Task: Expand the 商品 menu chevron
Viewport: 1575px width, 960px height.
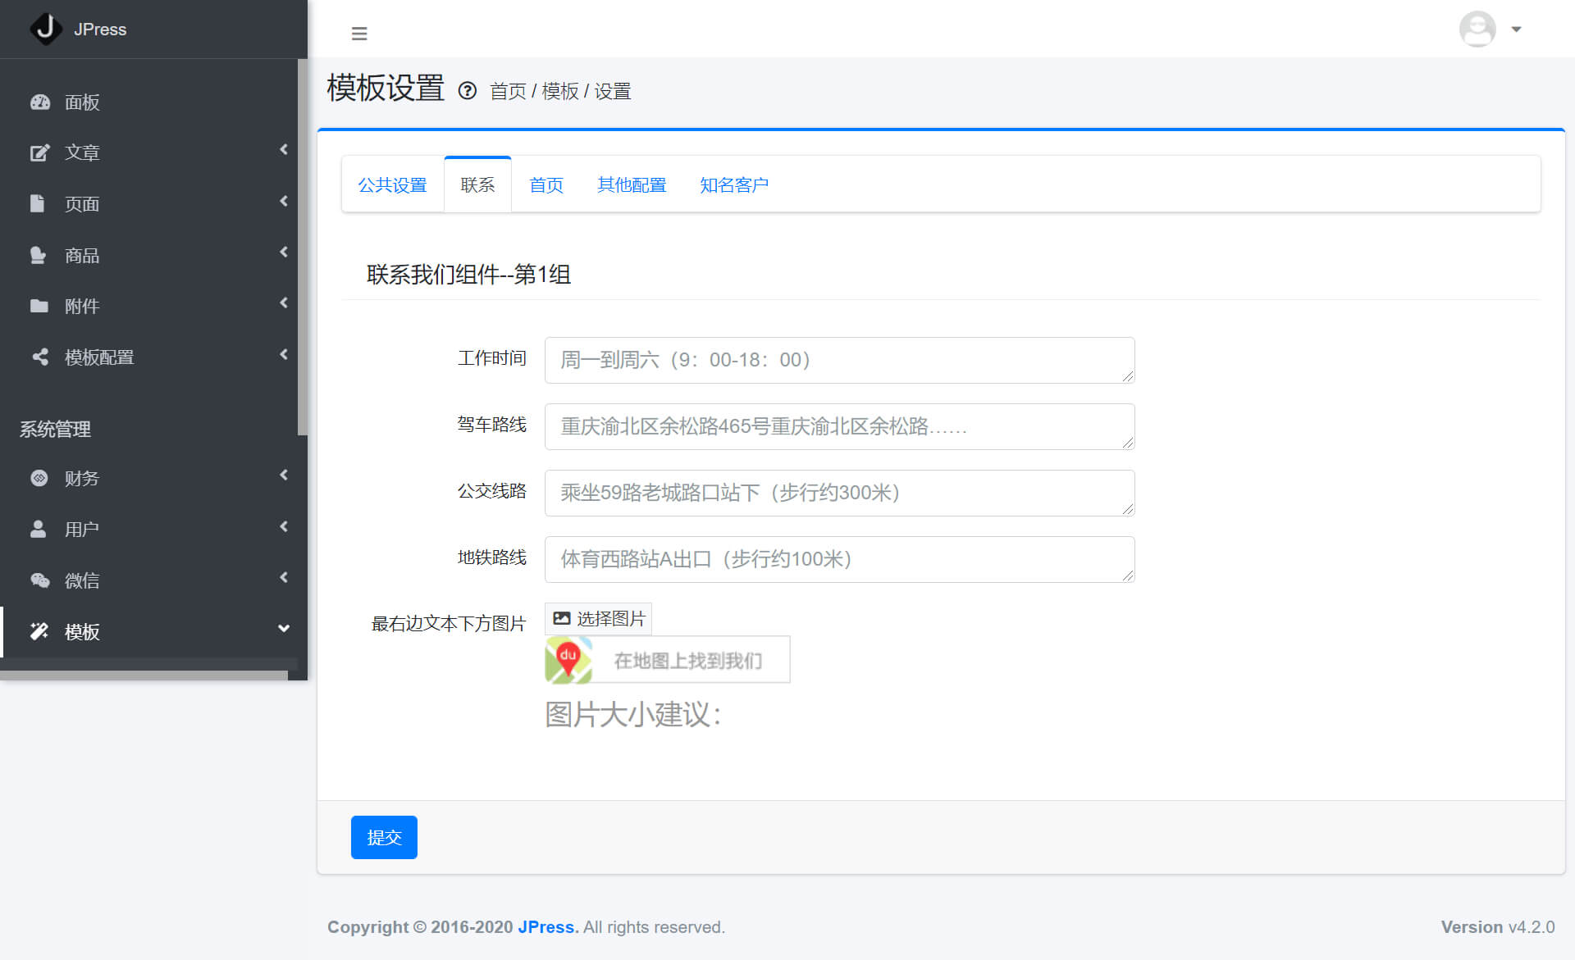Action: point(284,253)
